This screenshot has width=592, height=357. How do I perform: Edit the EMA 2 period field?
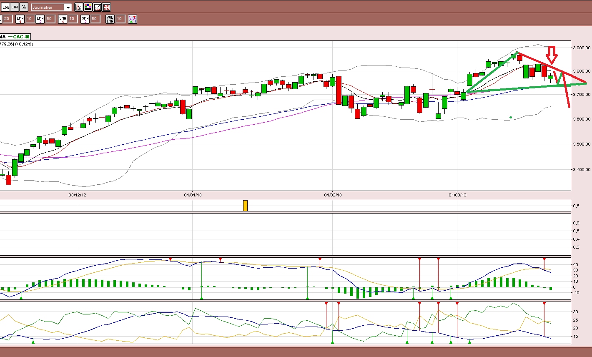point(50,19)
